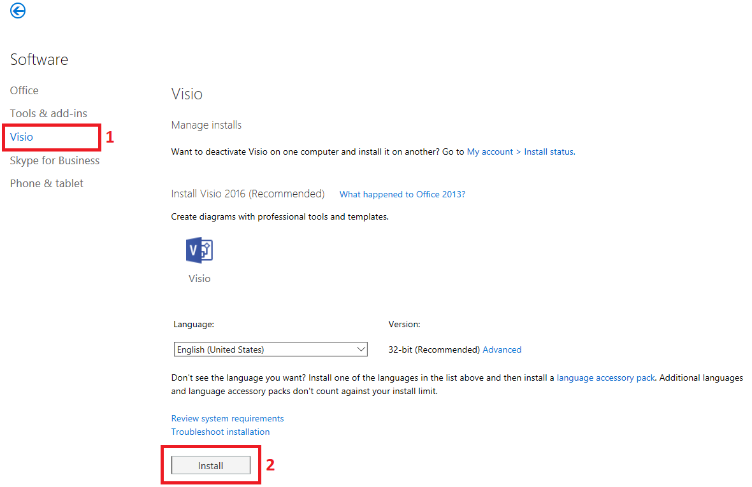Click 'Create diagrams with professional tools' text
Screen dimensions: 752x487
[280, 217]
